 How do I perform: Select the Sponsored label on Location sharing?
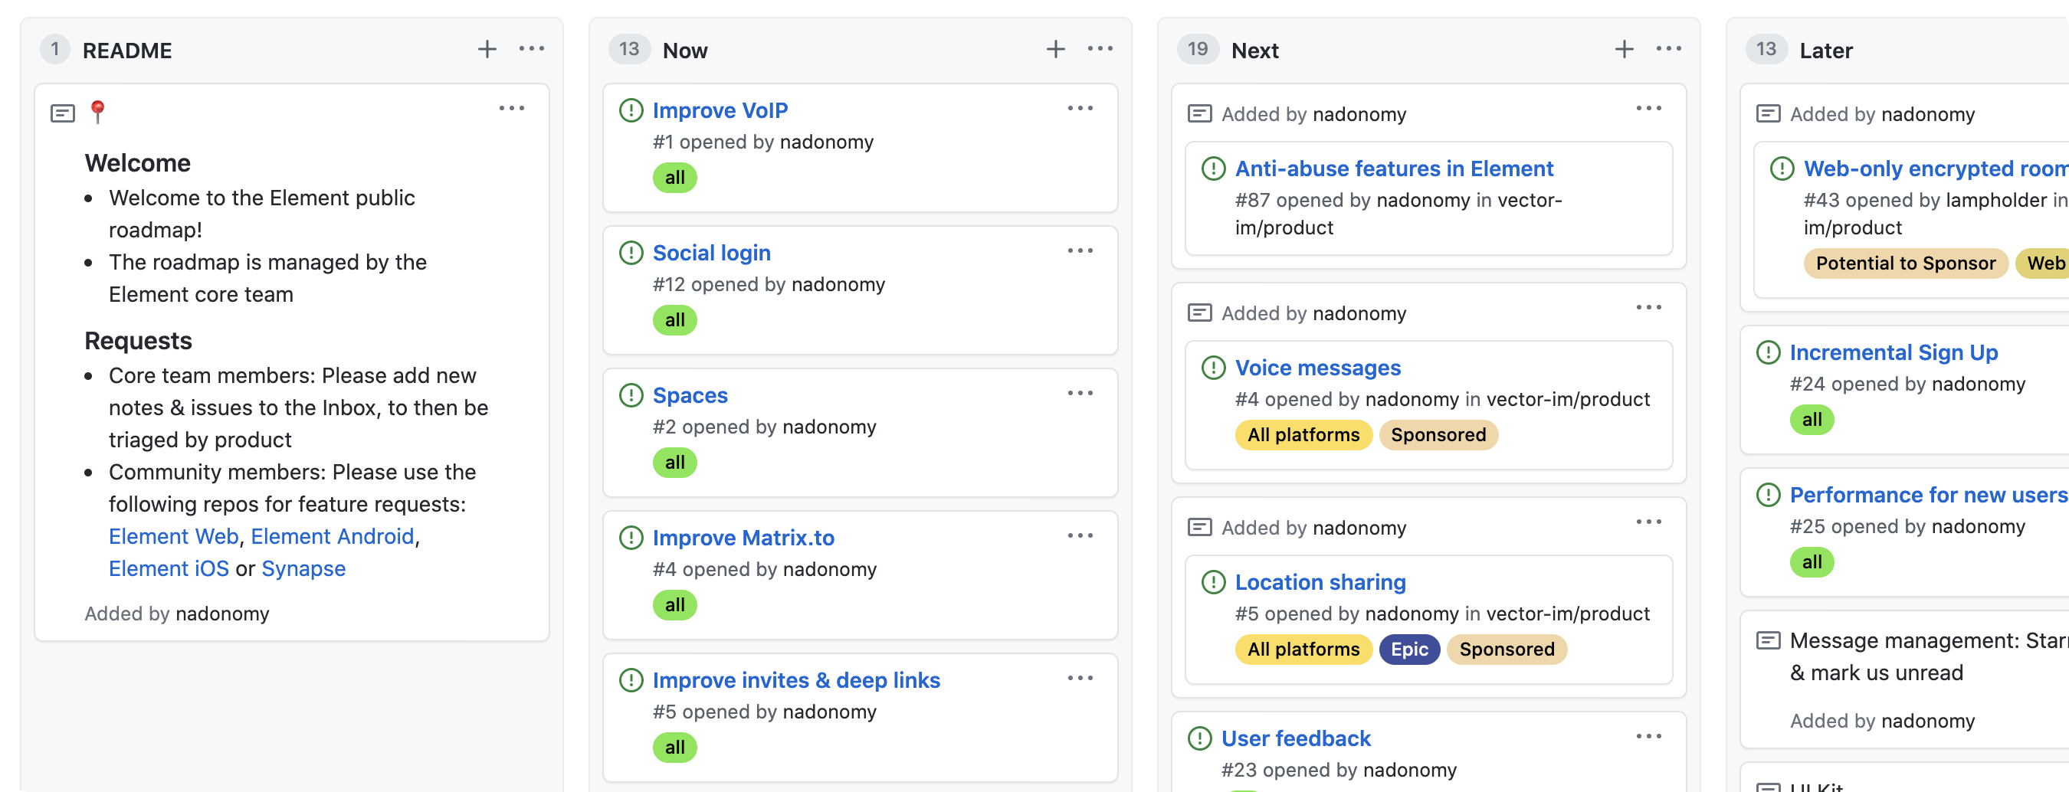click(x=1506, y=650)
